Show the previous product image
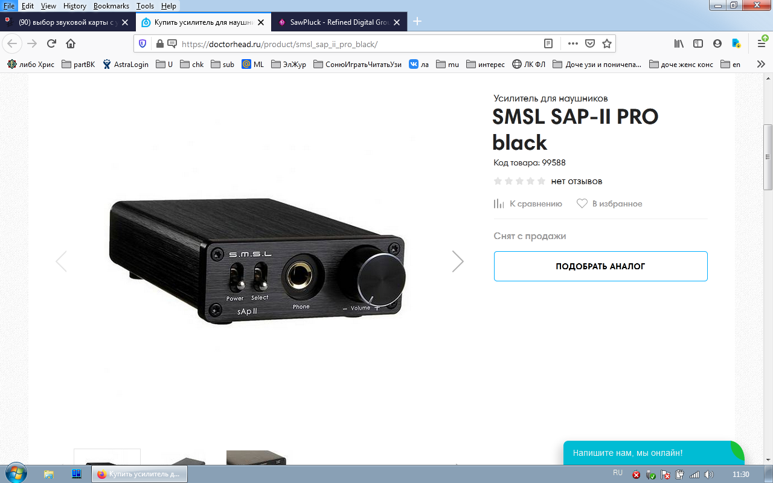Viewport: 773px width, 483px height. [61, 261]
